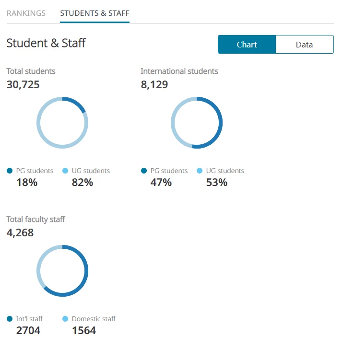Screen dimensions: 343x348
Task: Click the 30,725 total students figure
Action: (x=23, y=84)
